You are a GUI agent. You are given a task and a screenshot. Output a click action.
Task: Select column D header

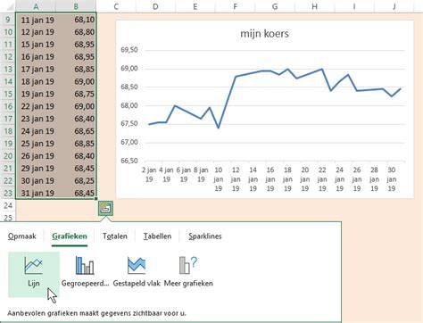pyautogui.click(x=155, y=6)
